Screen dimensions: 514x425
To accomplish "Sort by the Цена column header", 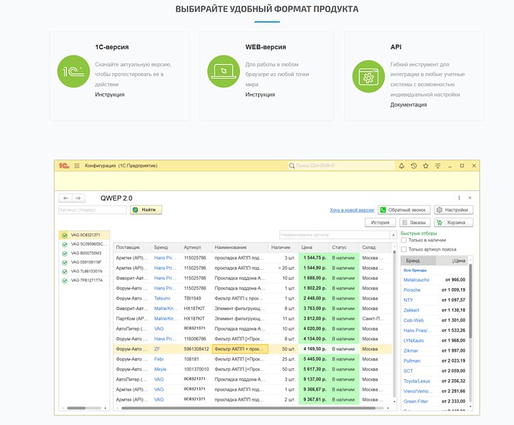I will coord(307,247).
